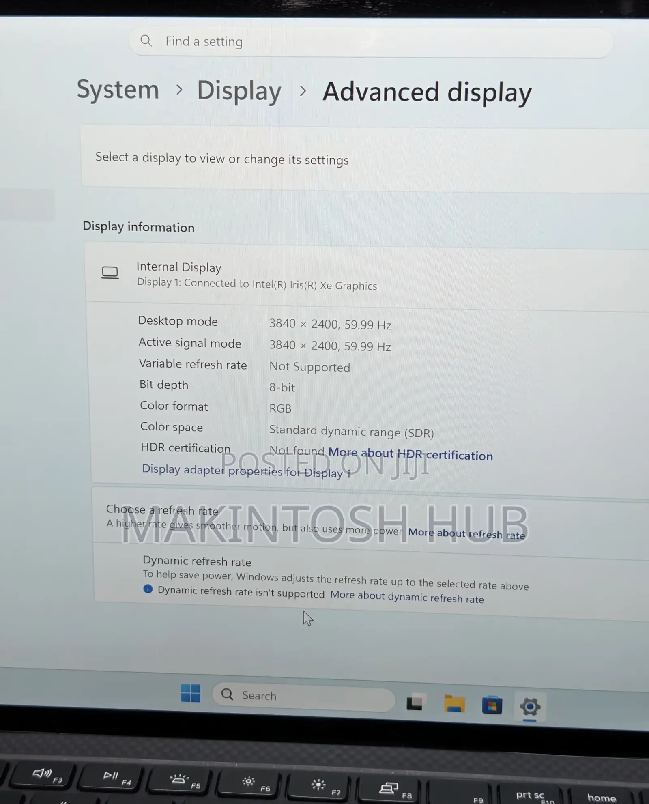
Task: Click the magnifier icon in Find a setting
Action: [x=146, y=41]
